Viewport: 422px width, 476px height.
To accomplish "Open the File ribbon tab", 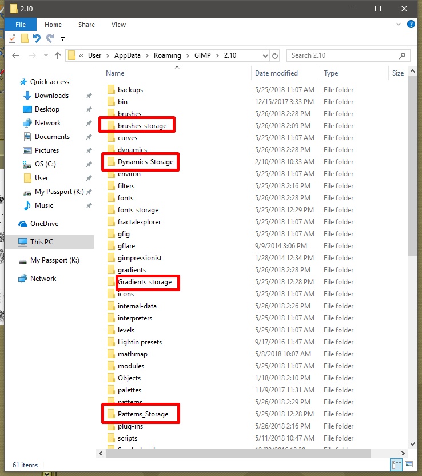I will pyautogui.click(x=21, y=25).
